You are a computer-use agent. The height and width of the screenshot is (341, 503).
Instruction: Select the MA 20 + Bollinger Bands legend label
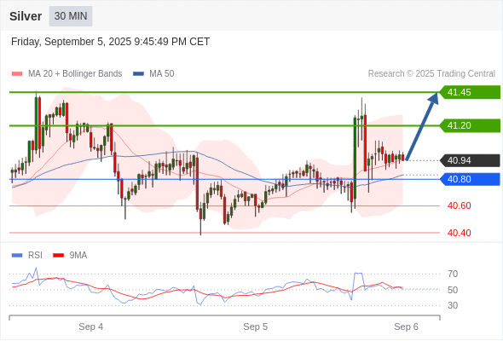point(75,74)
